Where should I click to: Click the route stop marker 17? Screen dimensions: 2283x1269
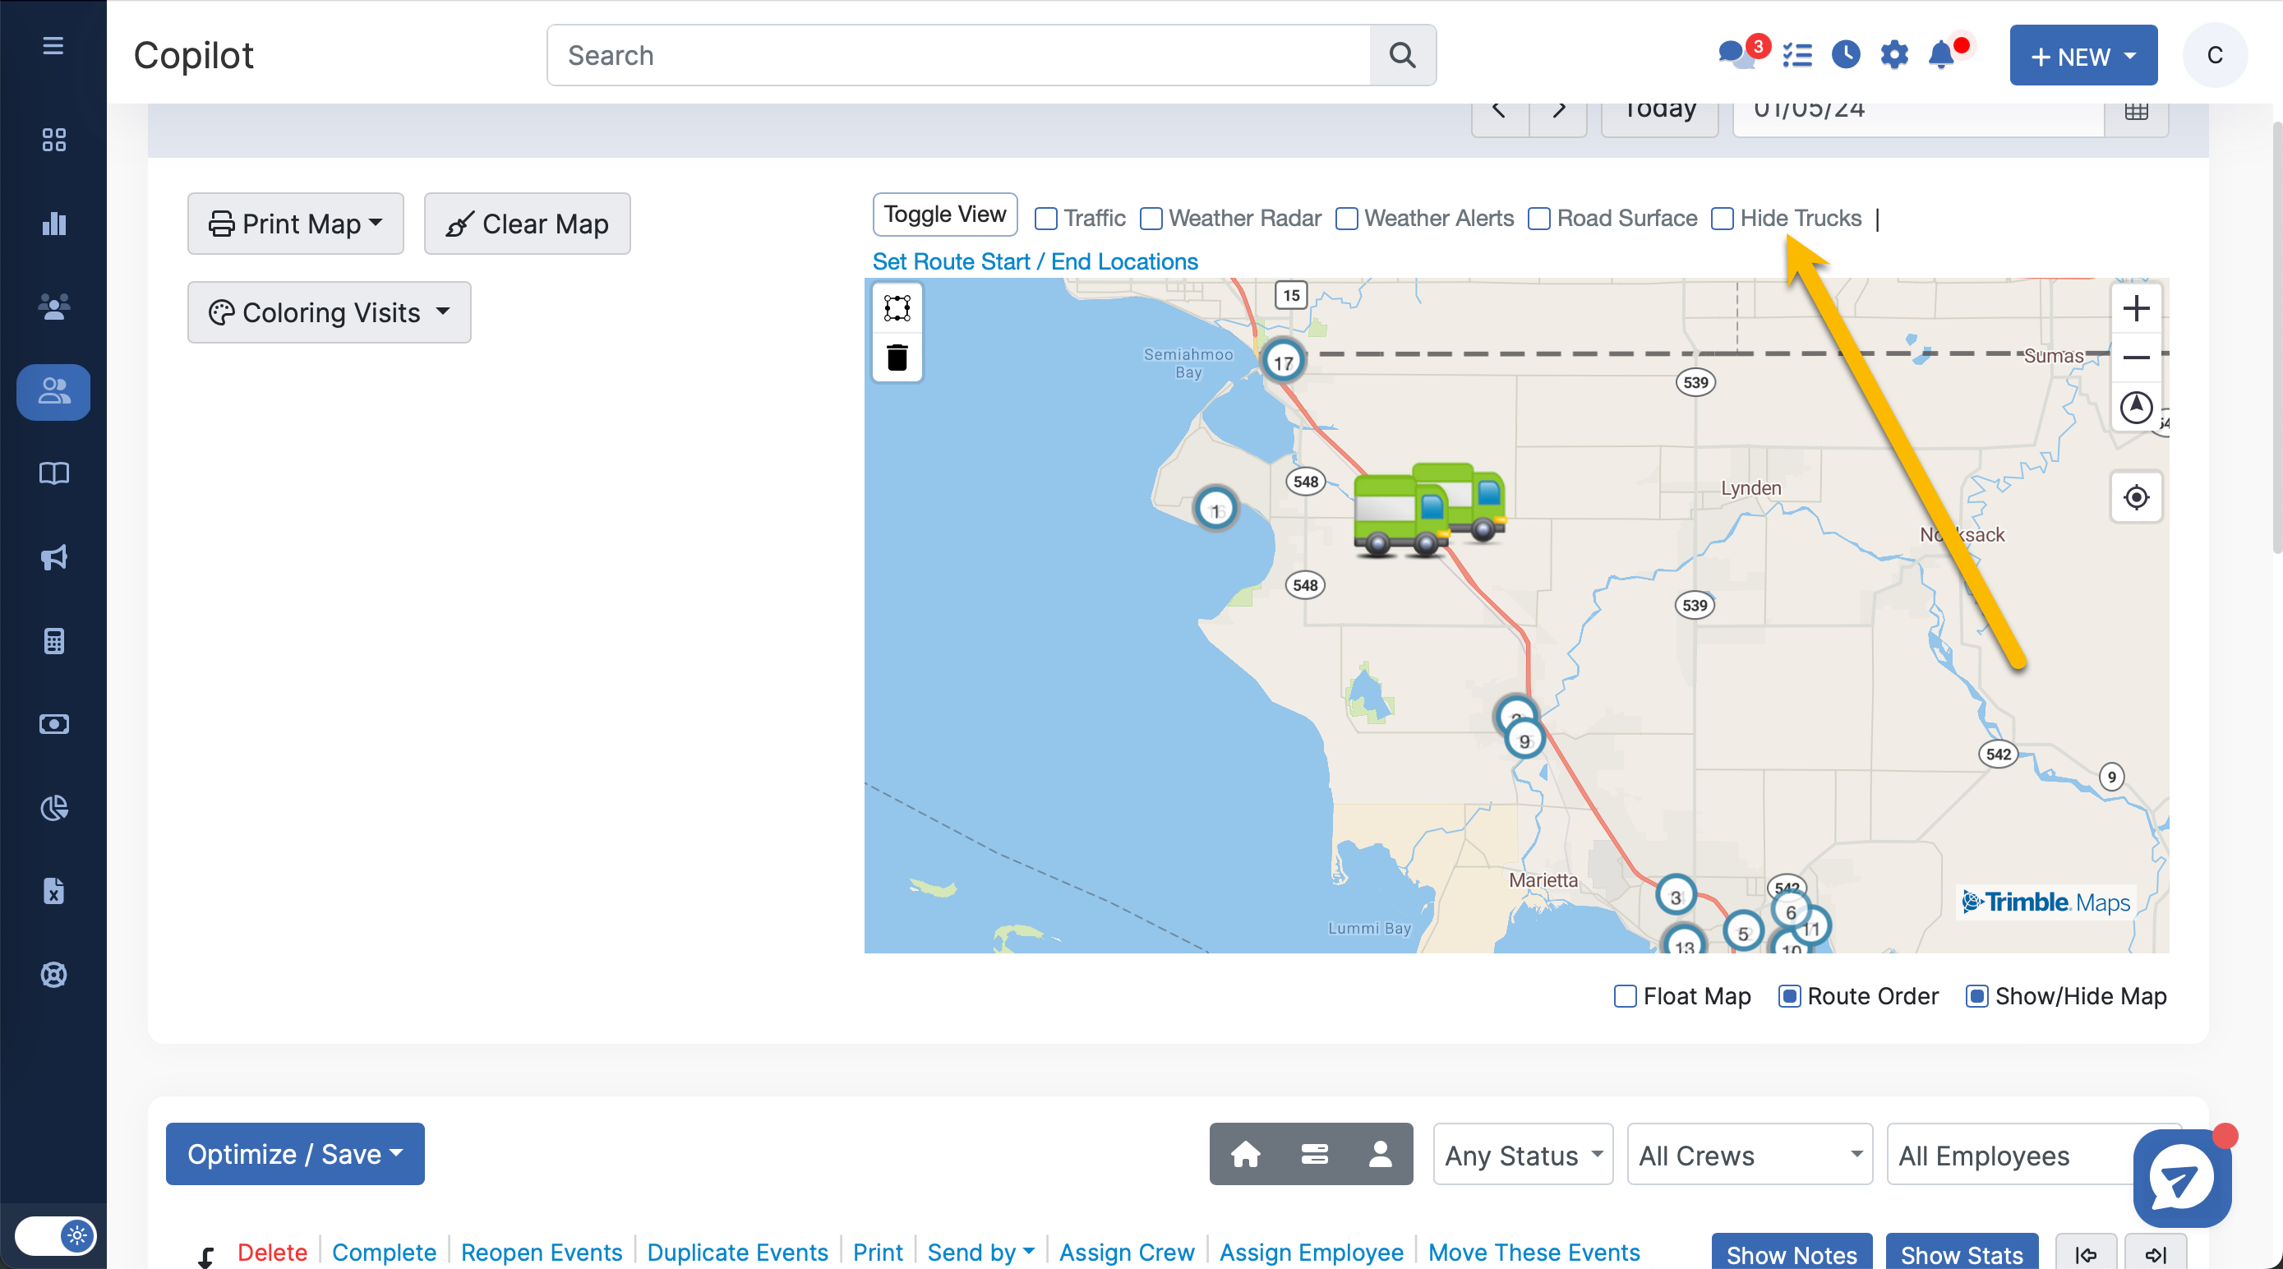click(1282, 362)
